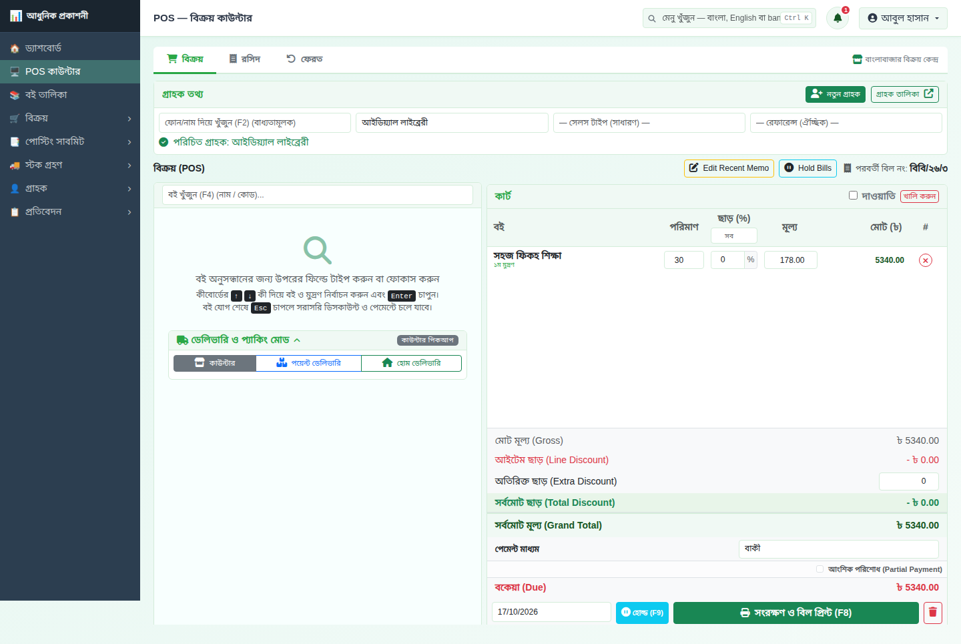Expand the বিক্রয় sidebar submenu
This screenshot has width=961, height=644.
[x=70, y=119]
